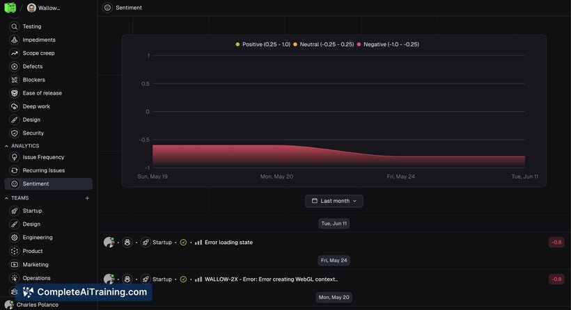Screen dimensions: 571x310
Task: Open the Sentiment analytics page
Action: tap(49, 184)
